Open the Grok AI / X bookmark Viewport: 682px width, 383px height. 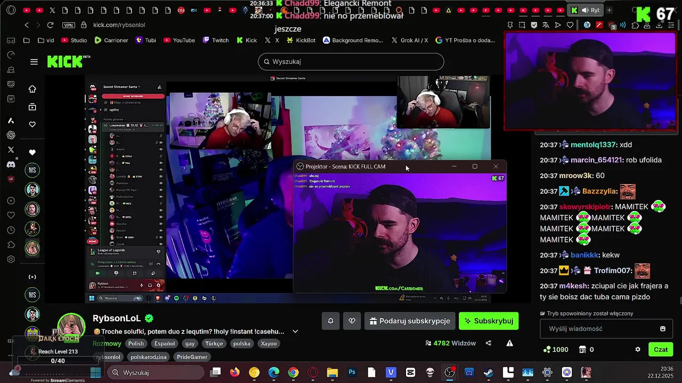coord(410,40)
